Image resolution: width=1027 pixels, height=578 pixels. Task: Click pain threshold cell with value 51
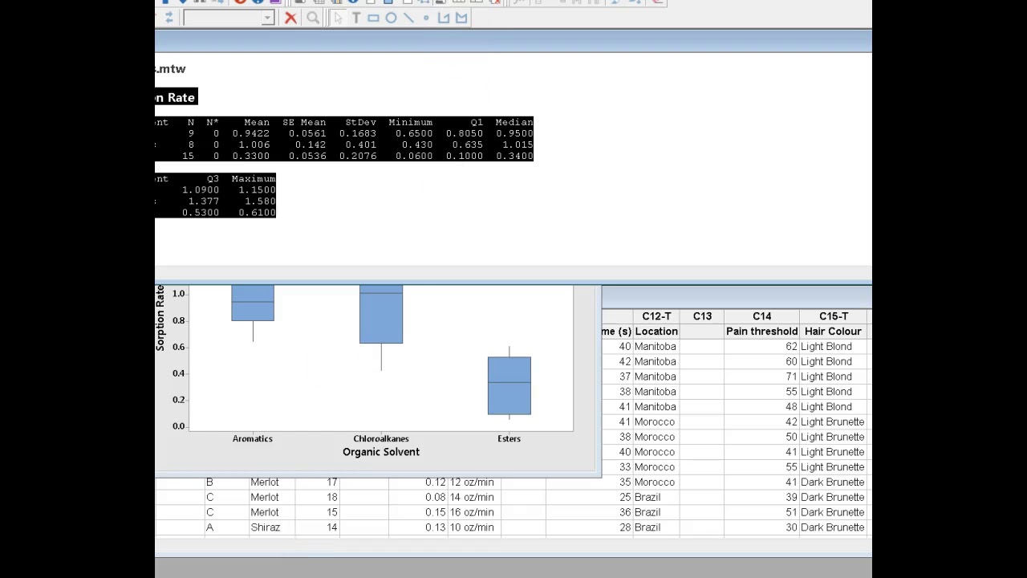coord(761,512)
